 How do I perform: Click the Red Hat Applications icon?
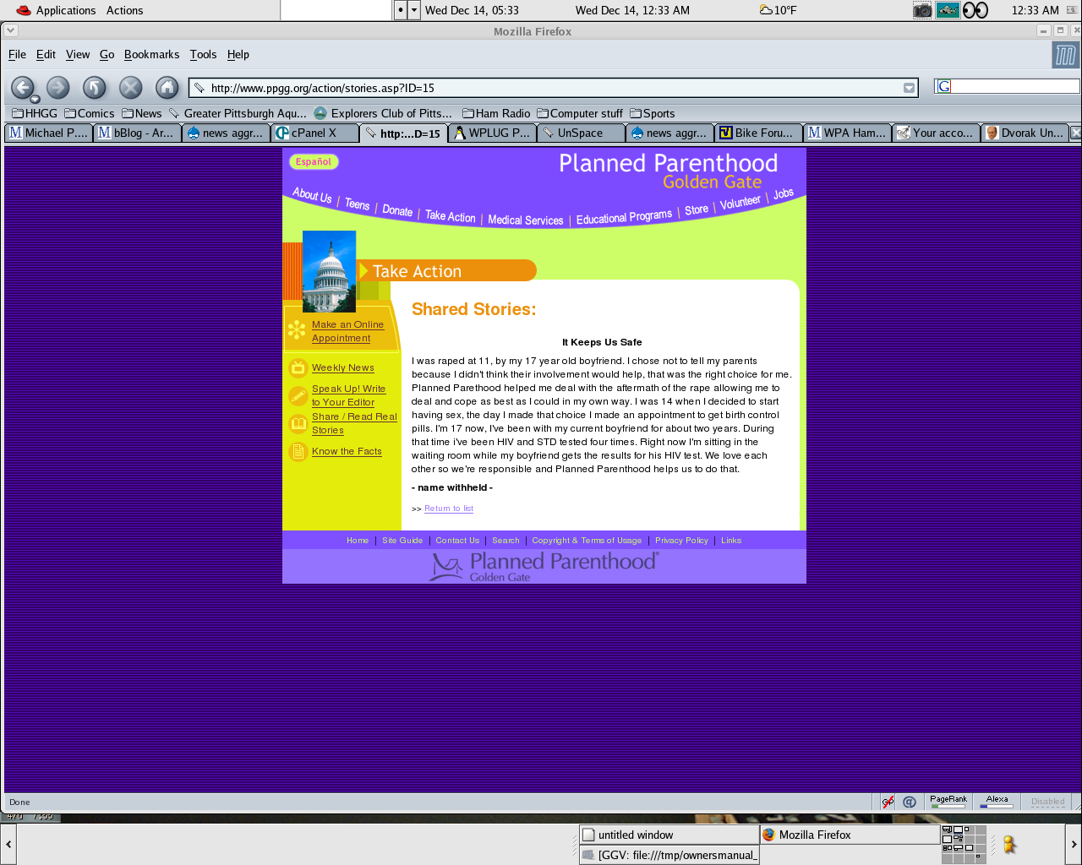(x=24, y=10)
